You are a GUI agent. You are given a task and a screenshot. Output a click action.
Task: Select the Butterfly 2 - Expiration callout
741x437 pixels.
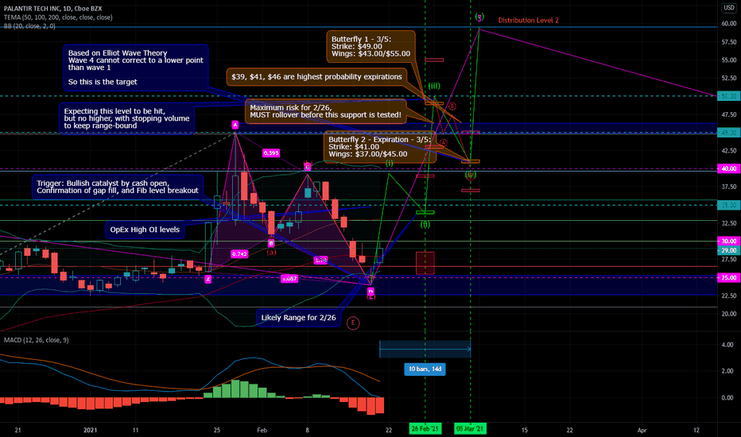[379, 147]
